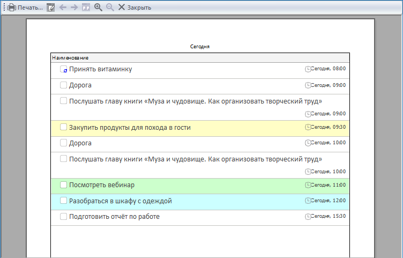This screenshot has width=403, height=258.
Task: Click the clock icon beside 'Сегодня, 11:00'
Action: pyautogui.click(x=308, y=185)
